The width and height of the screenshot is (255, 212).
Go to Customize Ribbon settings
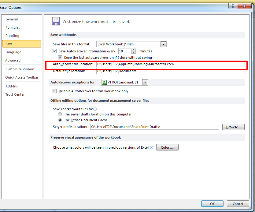(x=20, y=69)
